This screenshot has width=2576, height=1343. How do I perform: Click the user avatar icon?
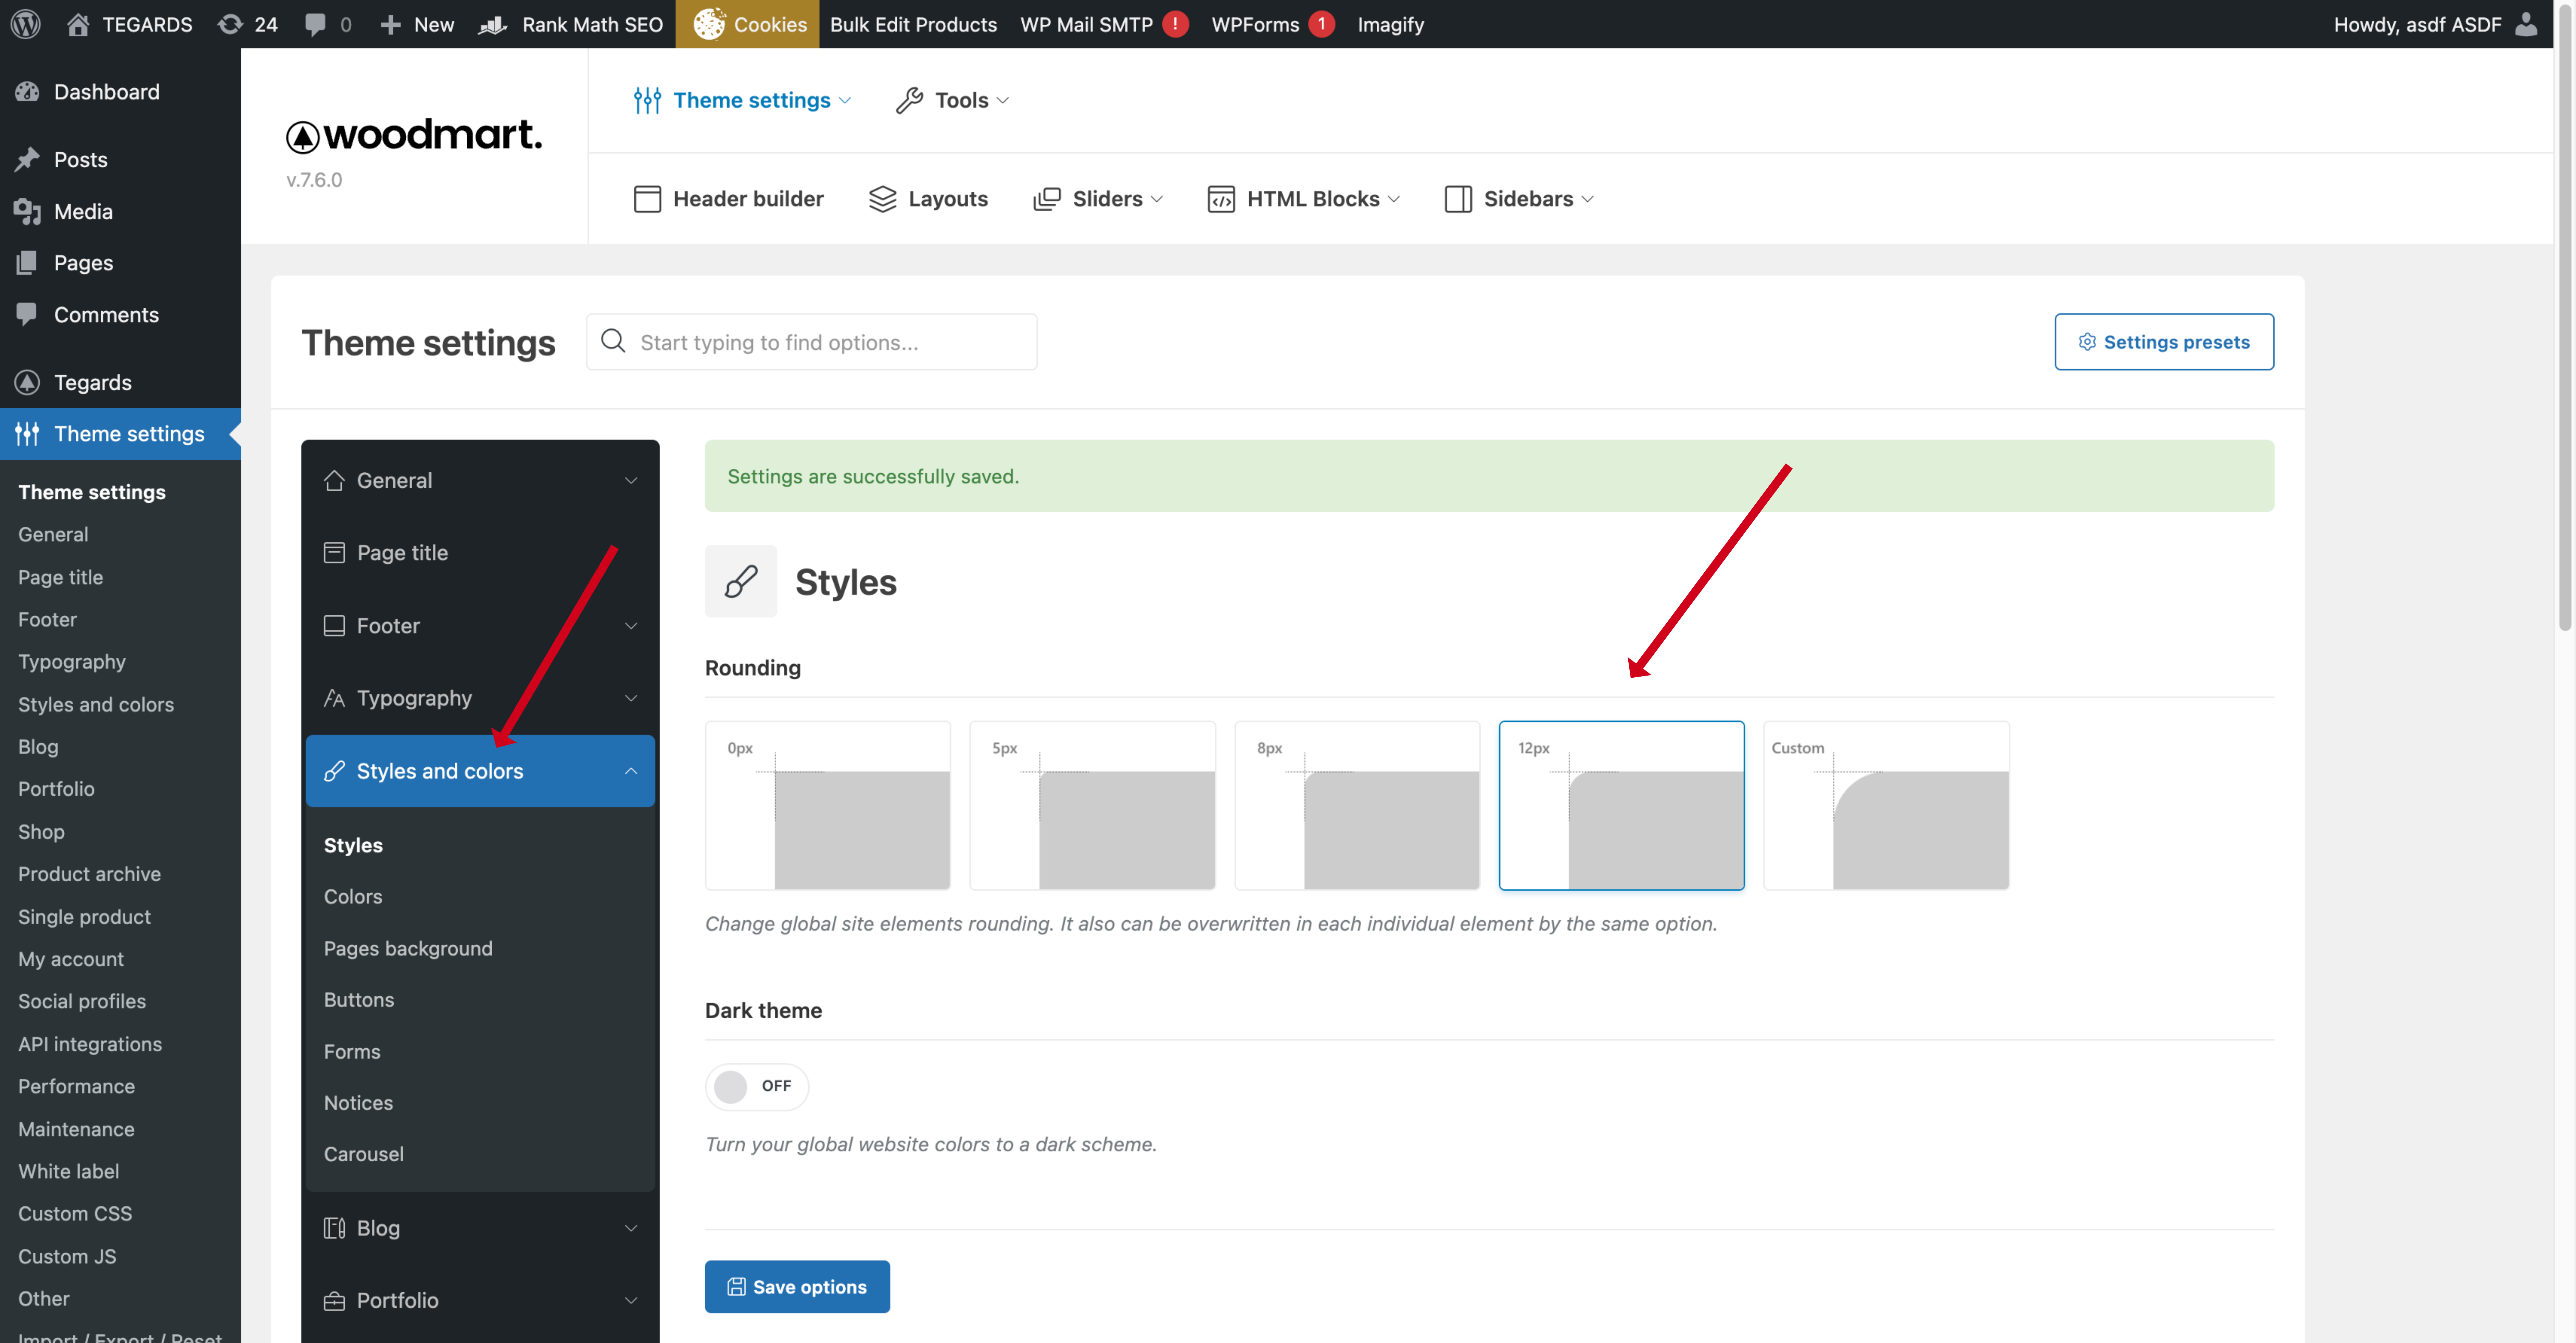pos(2526,24)
